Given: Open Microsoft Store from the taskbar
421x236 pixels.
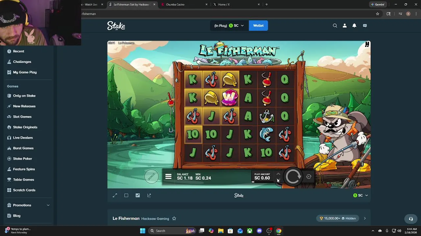Looking at the screenshot, I should click(230, 231).
